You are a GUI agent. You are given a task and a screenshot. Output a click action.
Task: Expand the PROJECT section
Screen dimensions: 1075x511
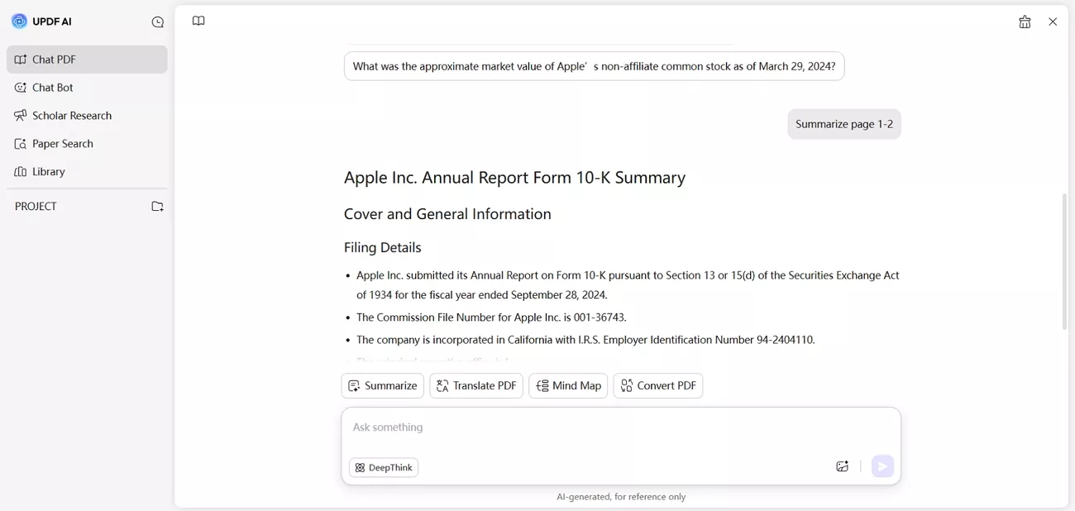(x=36, y=206)
